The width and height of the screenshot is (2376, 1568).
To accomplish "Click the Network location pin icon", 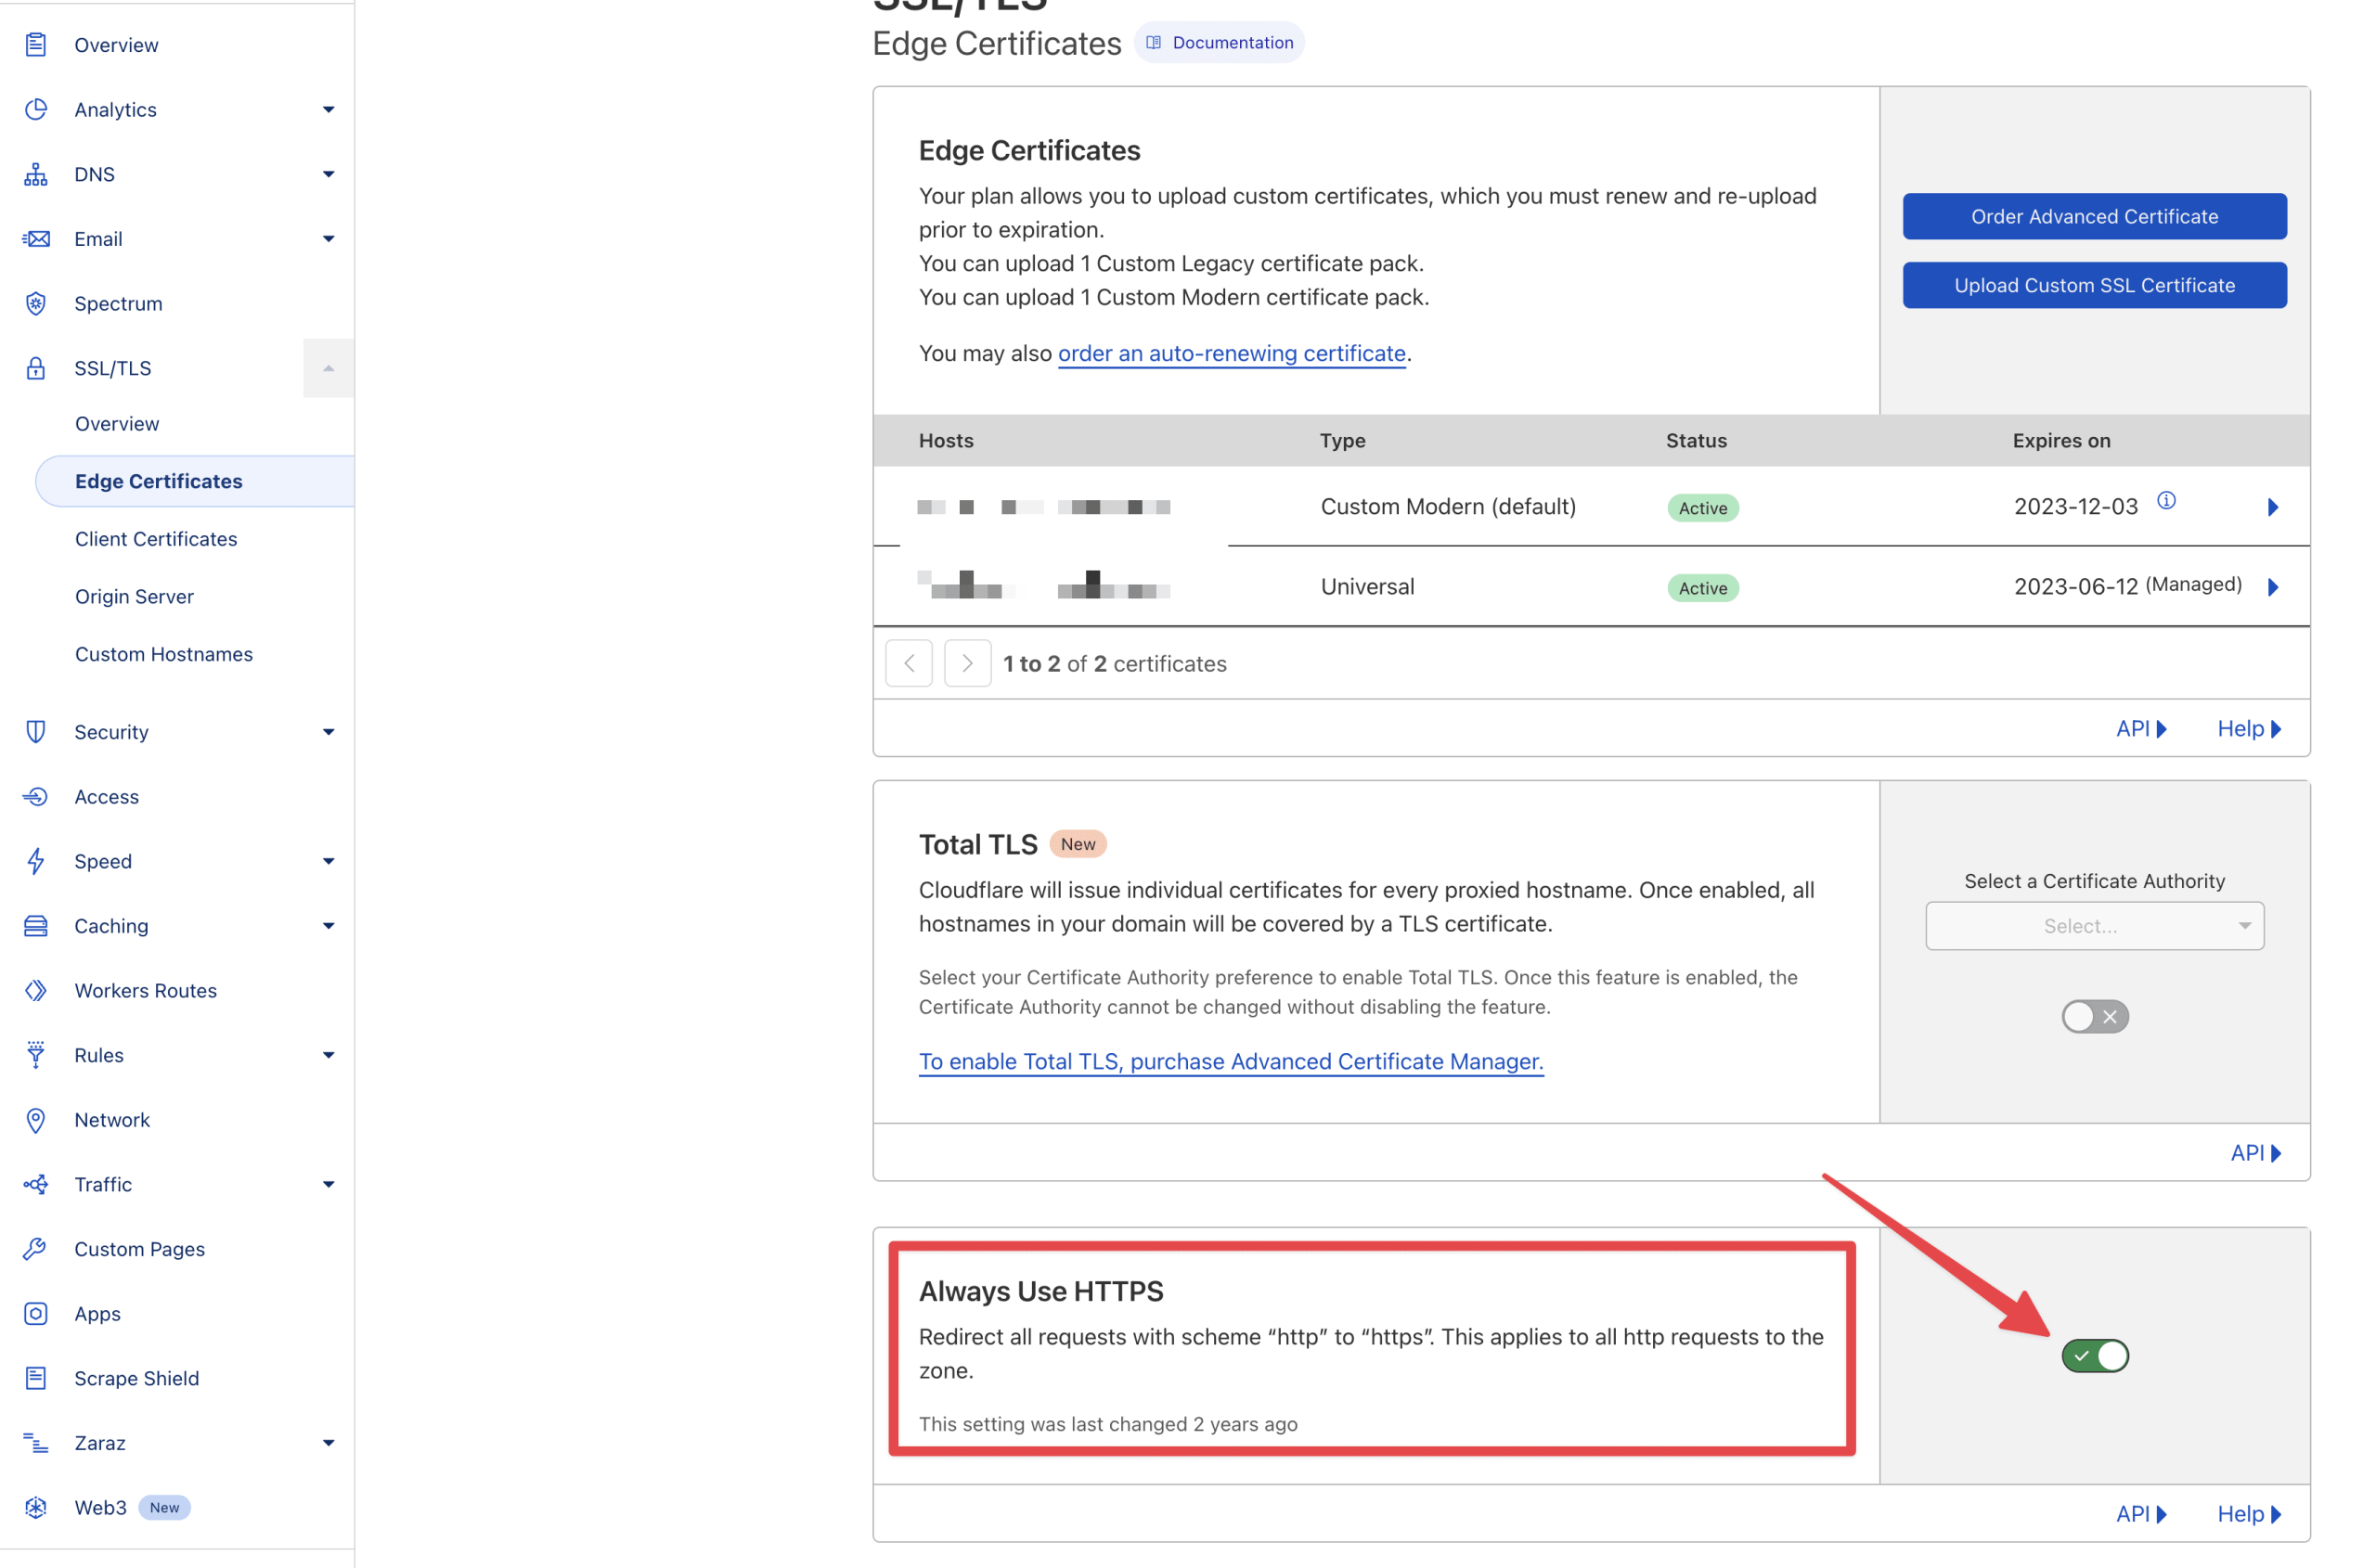I will [x=36, y=1120].
